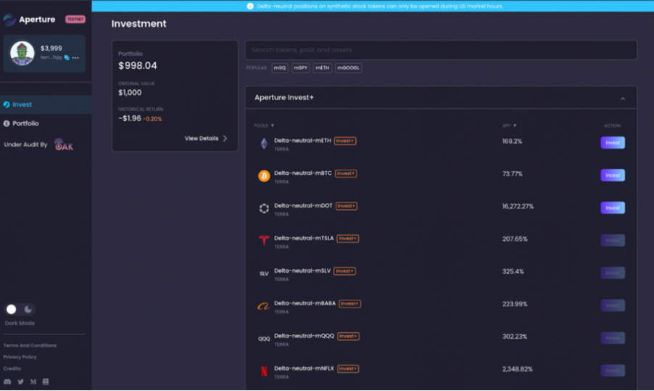The height and width of the screenshot is (391, 654).
Task: Click View Details in Portfolio card
Action: pos(202,139)
